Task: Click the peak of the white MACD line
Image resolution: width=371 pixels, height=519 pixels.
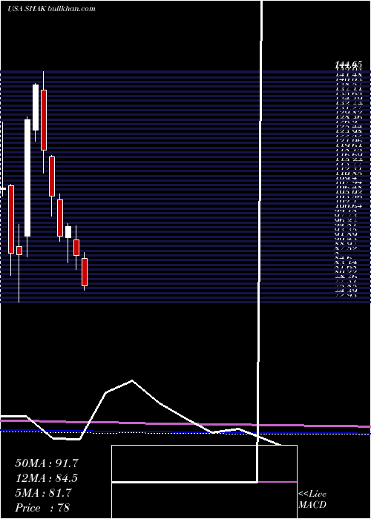Action: 132,380
